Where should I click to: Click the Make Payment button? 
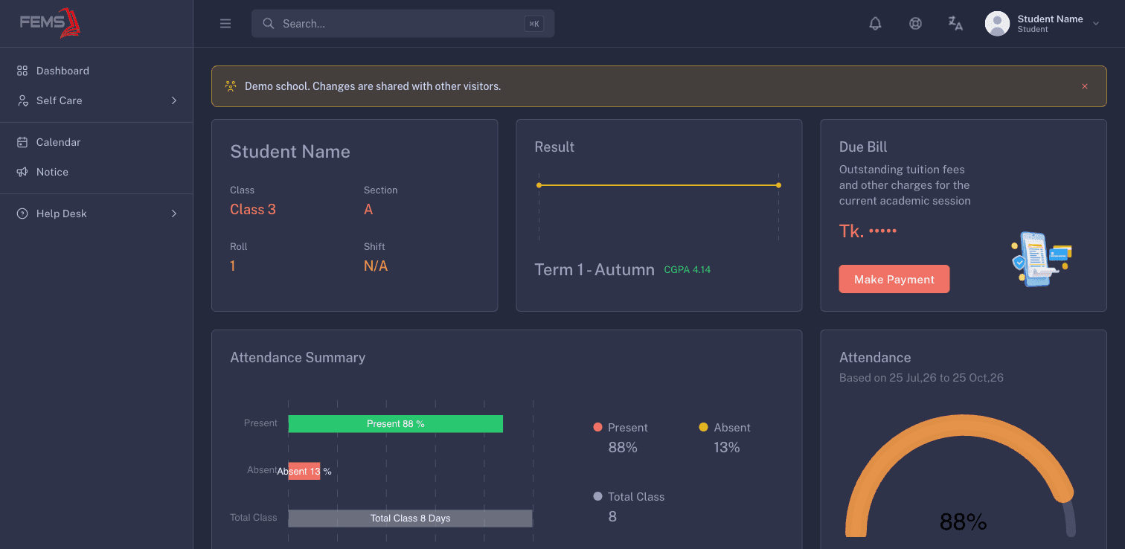tap(894, 279)
